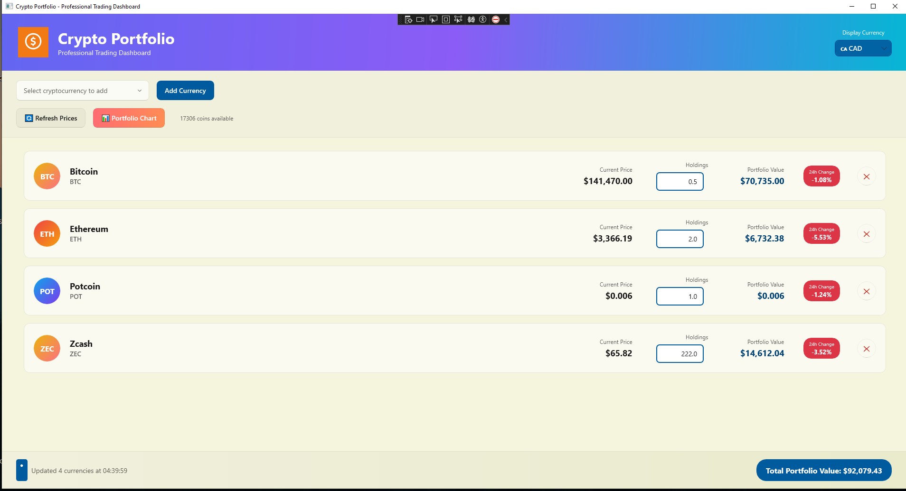The image size is (906, 491).
Task: Select the video record icon on capture toolbar
Action: (x=420, y=19)
